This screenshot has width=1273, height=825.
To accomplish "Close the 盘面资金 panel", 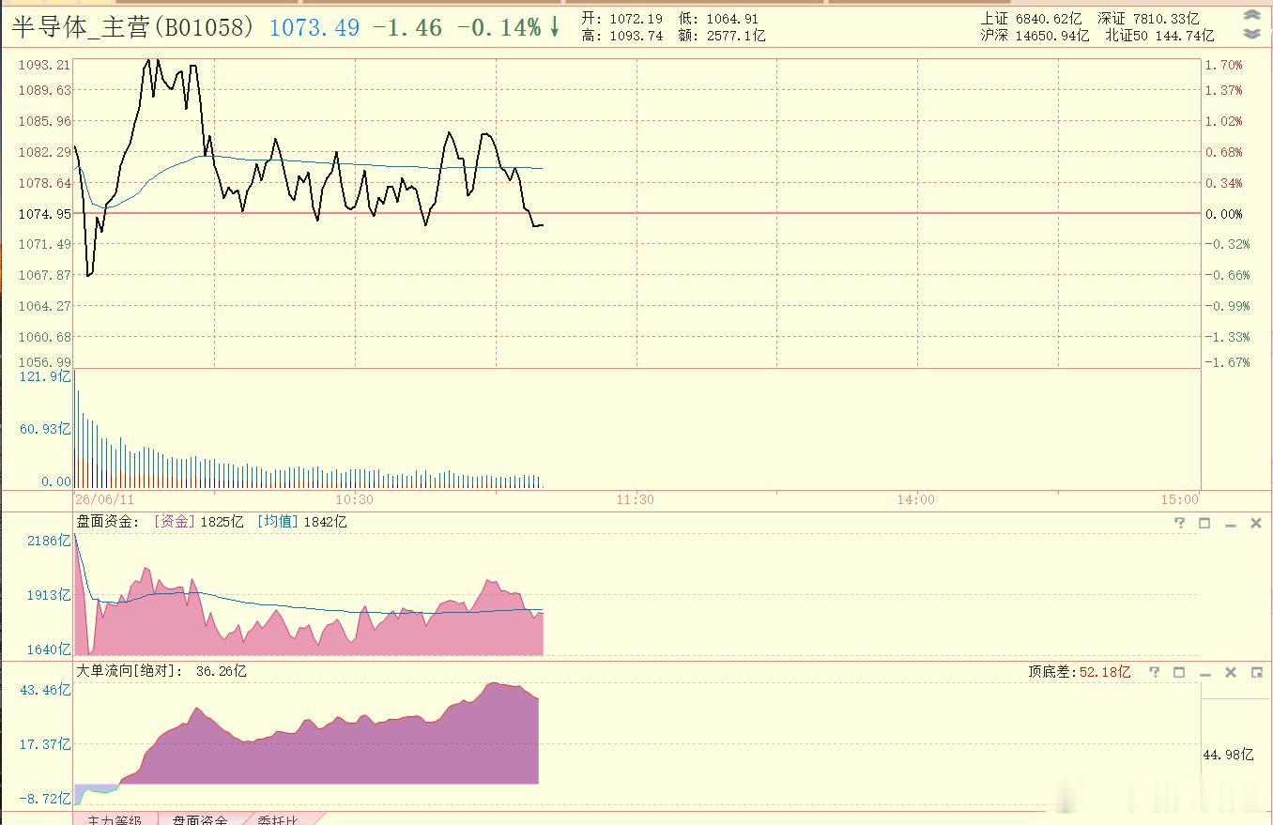I will (x=1256, y=523).
